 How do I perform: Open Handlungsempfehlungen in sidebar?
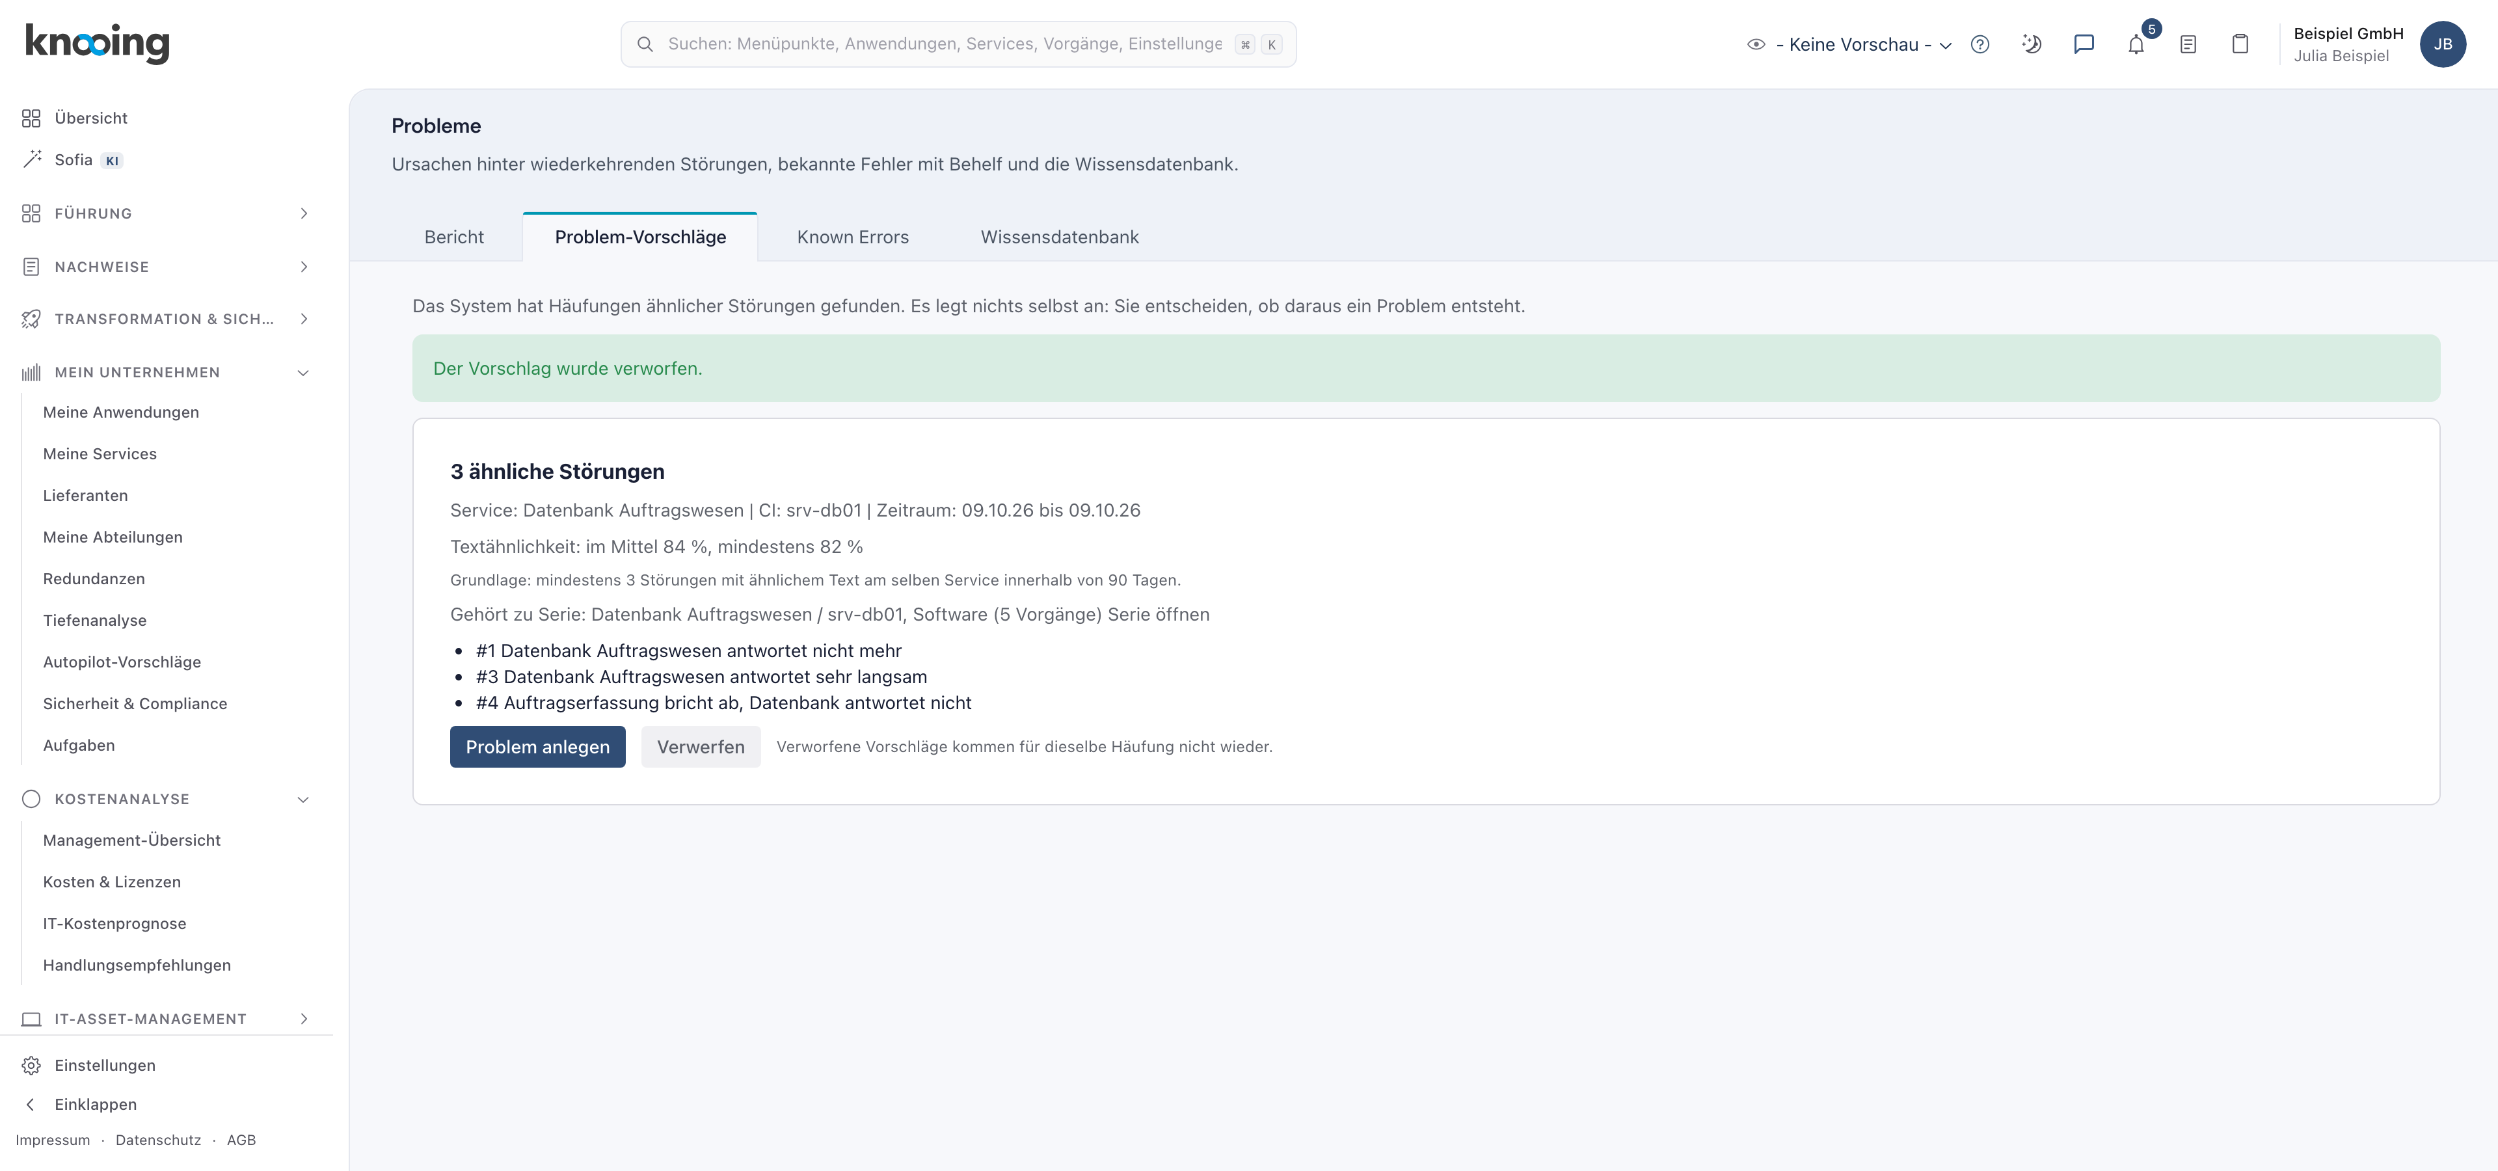[x=137, y=965]
